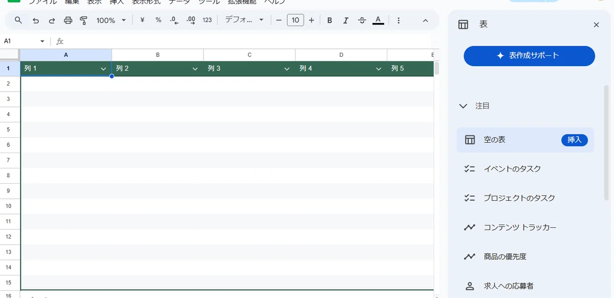Screen dimensions: 614x298
Task: Click the 表作成サポート button
Action: point(529,56)
